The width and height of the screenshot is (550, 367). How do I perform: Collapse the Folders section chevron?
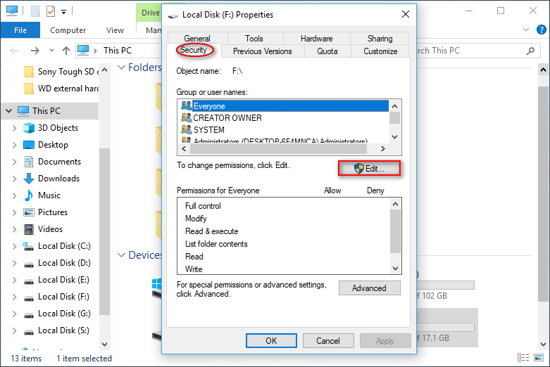coord(121,67)
